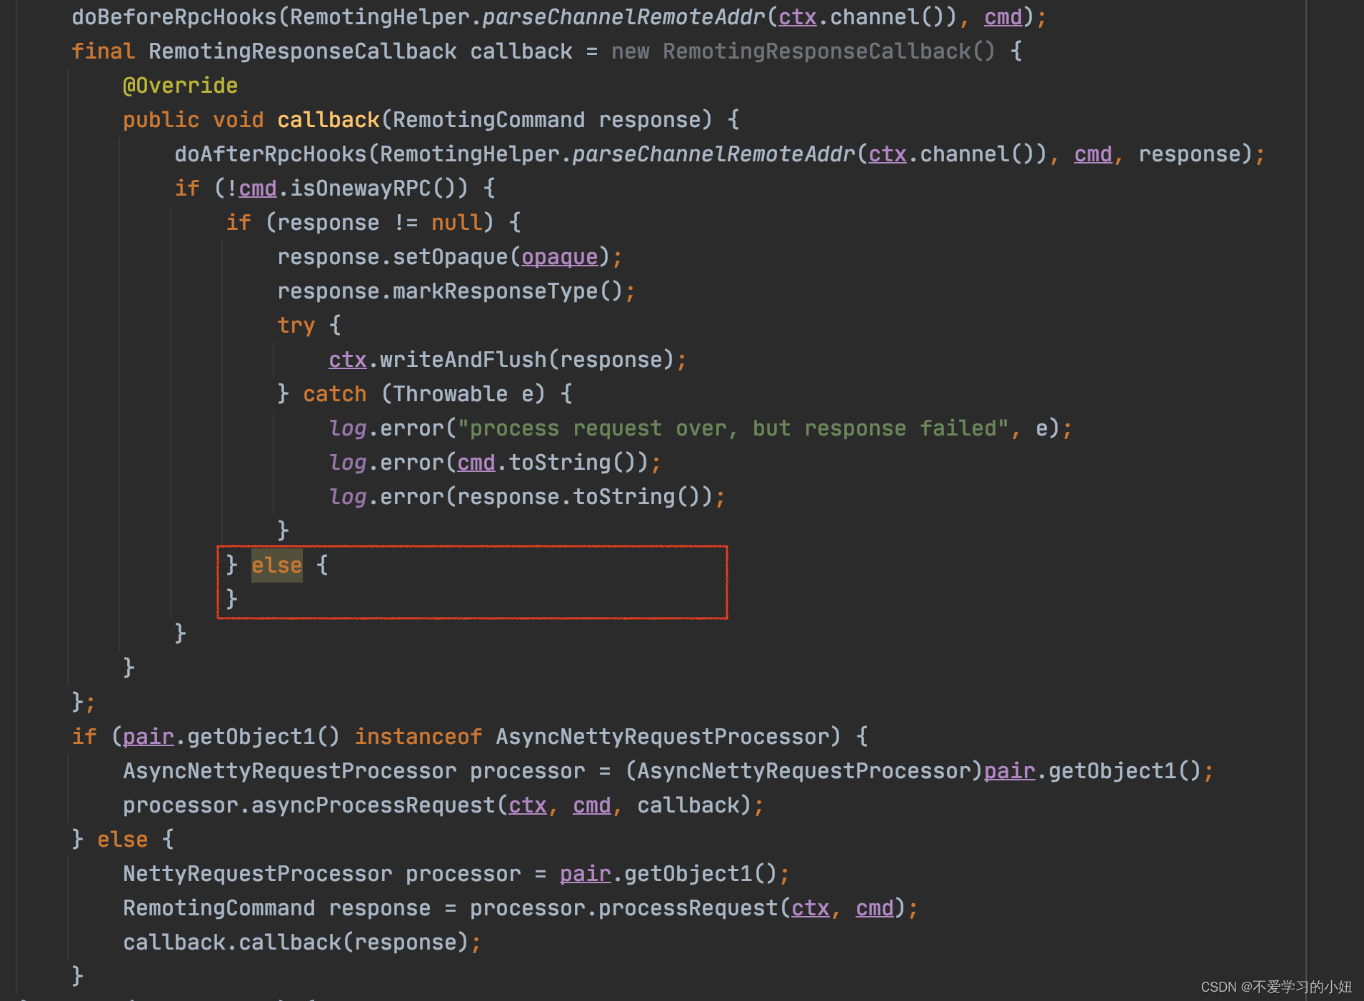Click the @Override annotation
Image resolution: width=1364 pixels, height=1001 pixels.
coord(180,85)
